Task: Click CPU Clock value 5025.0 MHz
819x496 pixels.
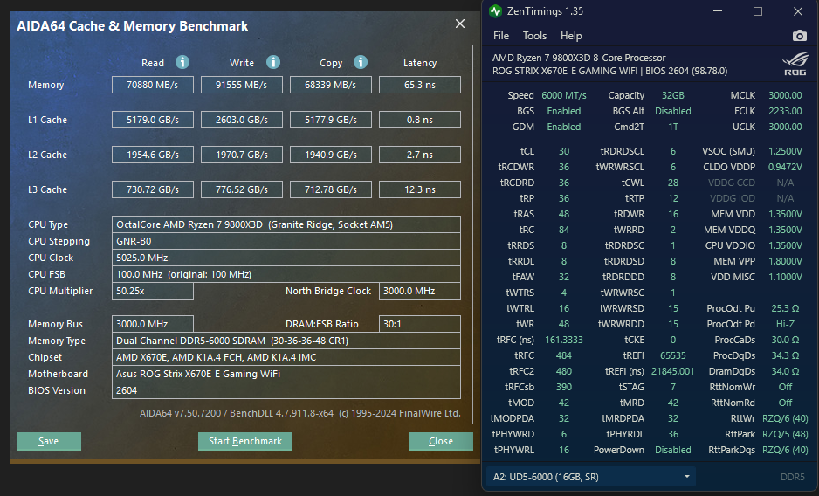Action: click(286, 258)
